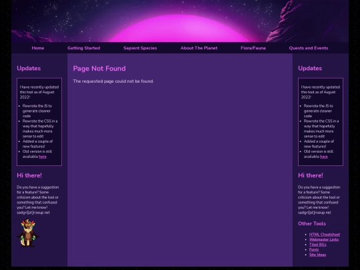Click the 'Other Tools' heading
The height and width of the screenshot is (270, 360).
pyautogui.click(x=312, y=223)
